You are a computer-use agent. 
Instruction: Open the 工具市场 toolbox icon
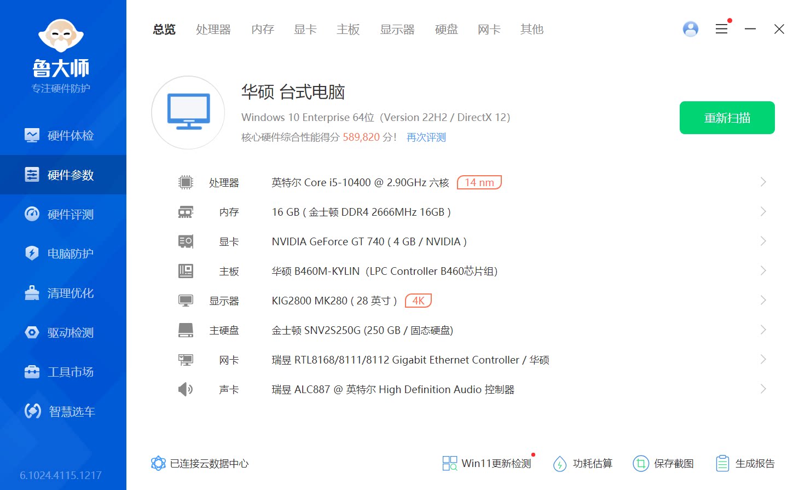point(32,372)
